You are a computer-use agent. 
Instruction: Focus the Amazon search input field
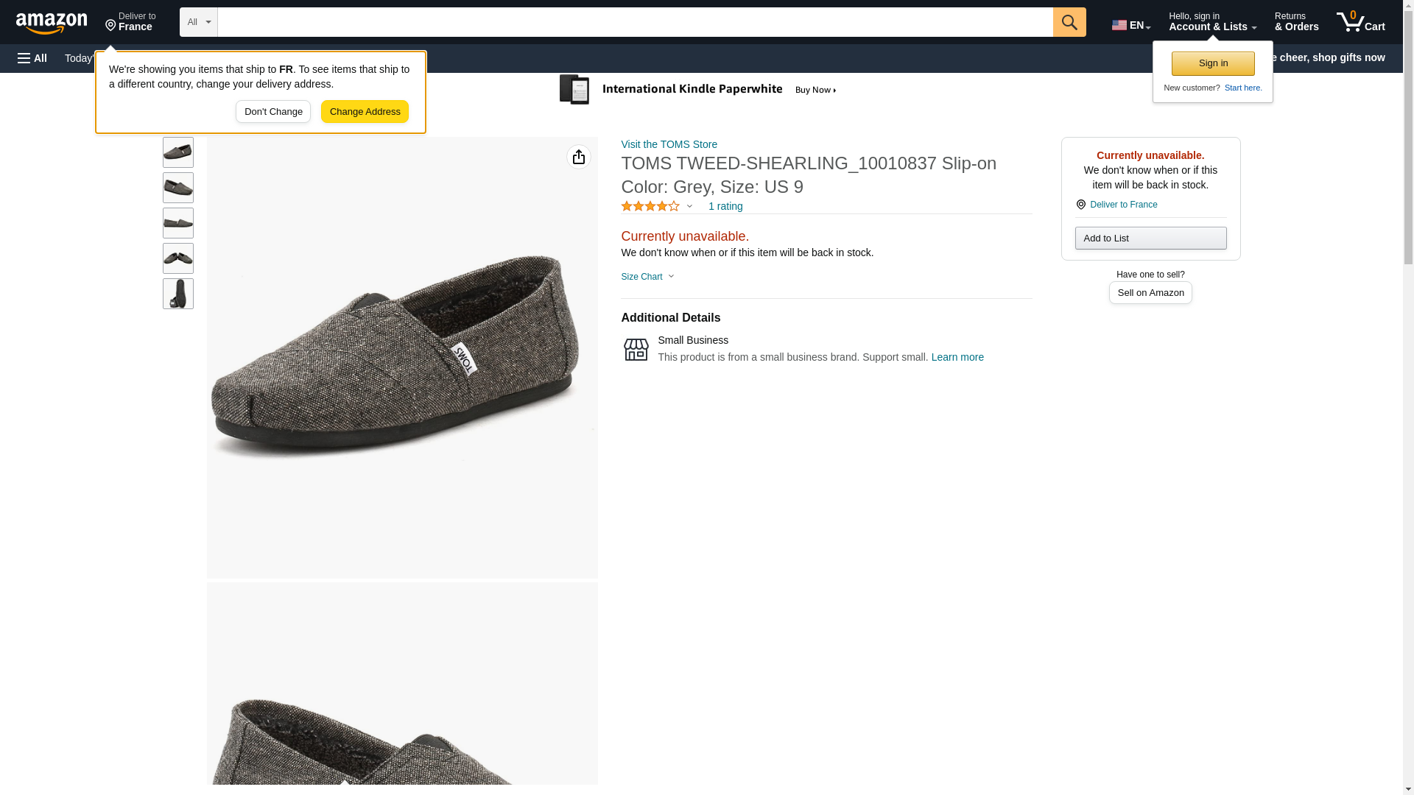pos(634,22)
